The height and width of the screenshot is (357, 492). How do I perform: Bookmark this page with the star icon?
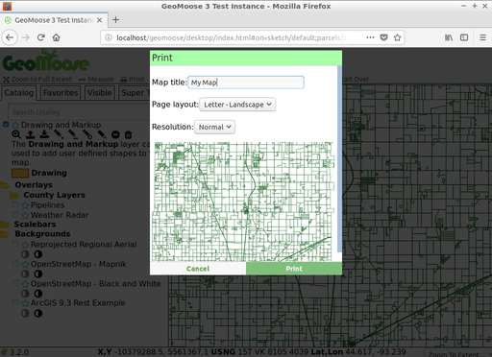tap(397, 37)
